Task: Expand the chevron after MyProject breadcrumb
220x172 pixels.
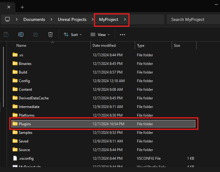Action: point(125,19)
